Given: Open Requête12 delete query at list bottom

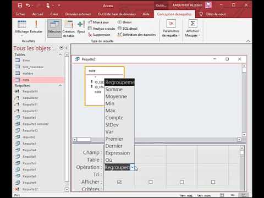Looking at the screenshot, I should tap(30, 189).
